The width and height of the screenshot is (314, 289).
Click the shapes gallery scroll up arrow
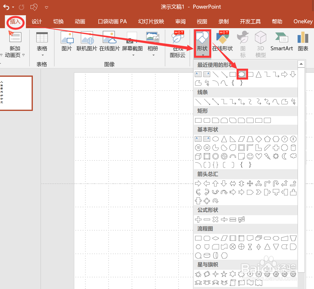point(301,64)
